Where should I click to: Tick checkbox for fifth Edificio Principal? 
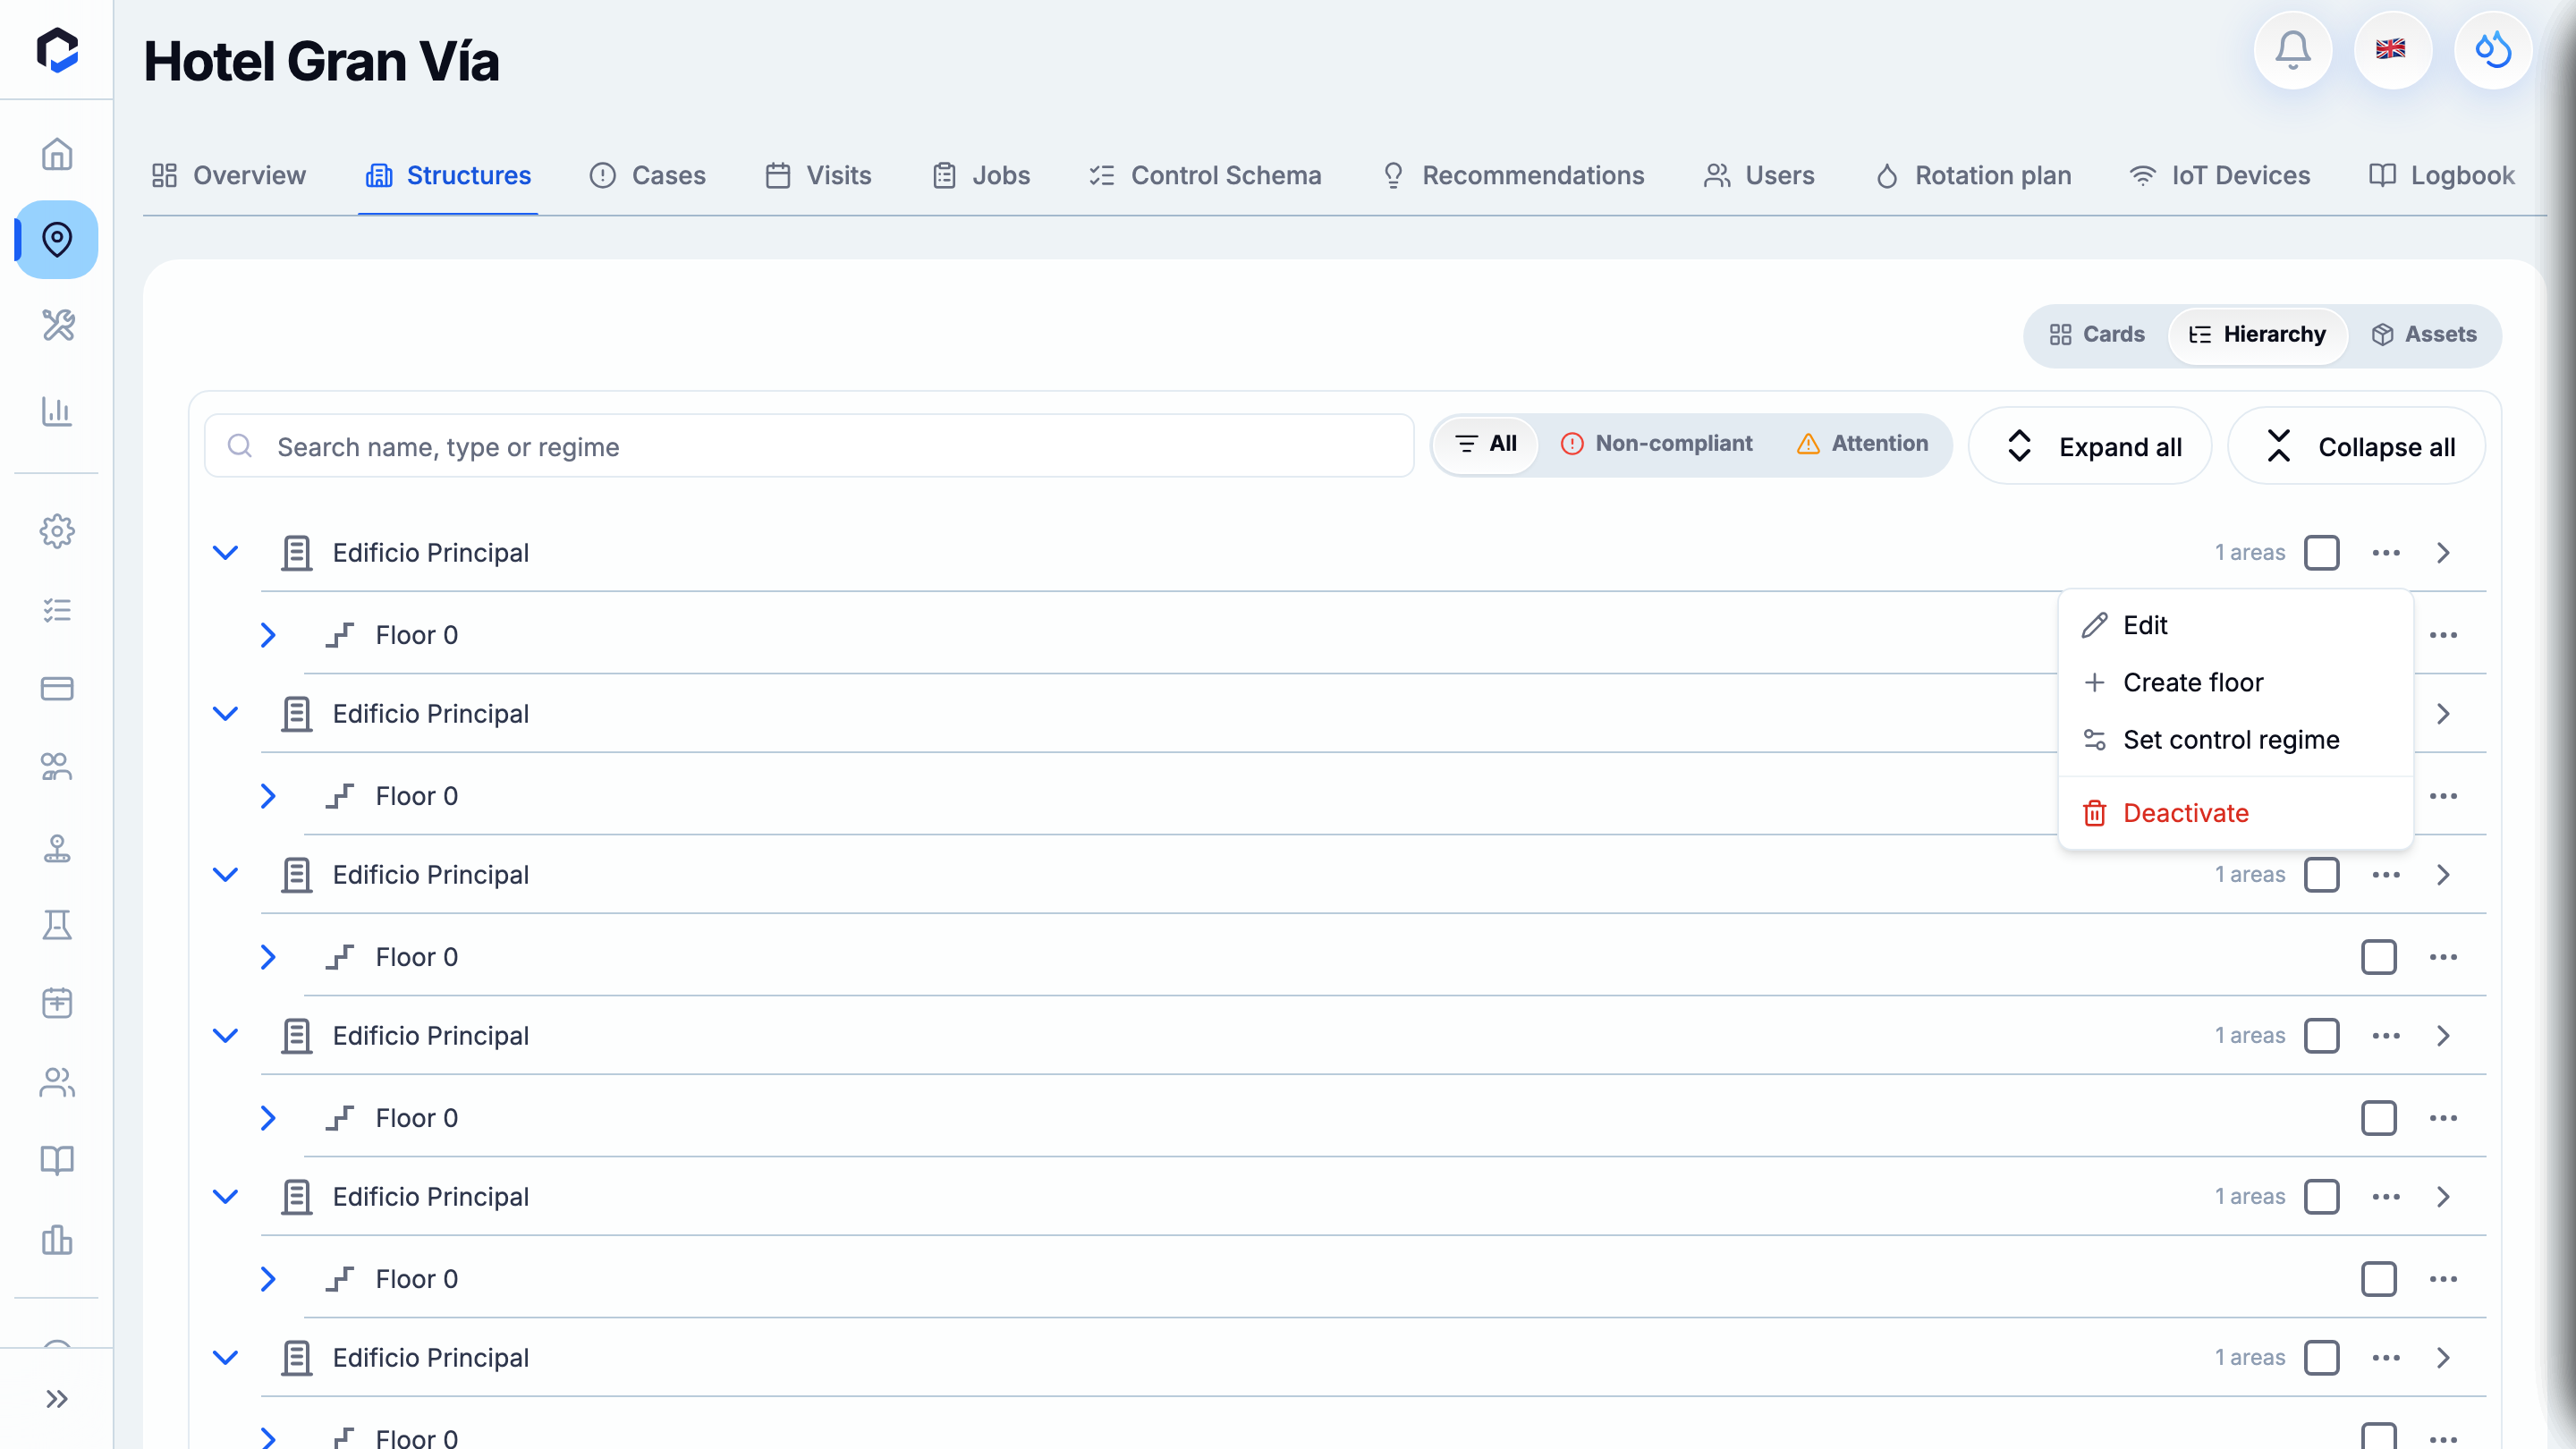(x=2321, y=1197)
